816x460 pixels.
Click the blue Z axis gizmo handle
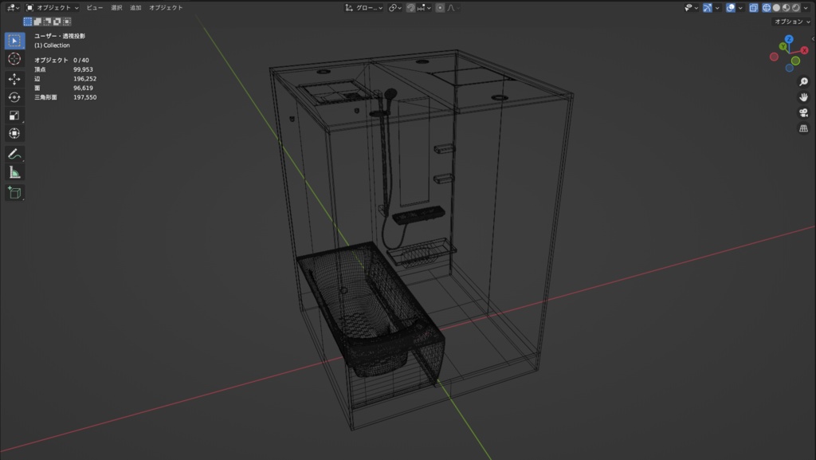tap(789, 40)
